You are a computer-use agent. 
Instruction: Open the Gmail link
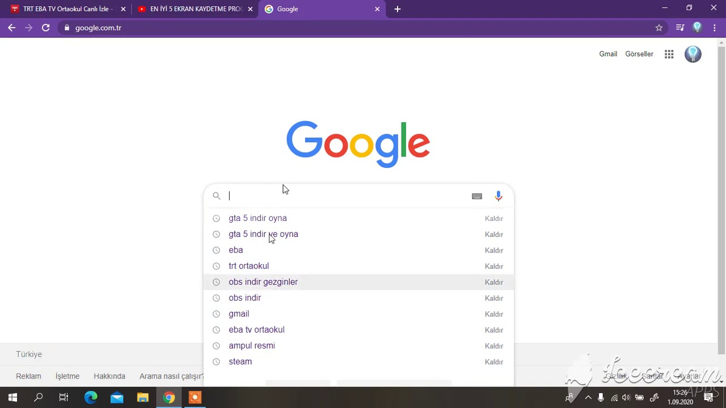tap(608, 54)
